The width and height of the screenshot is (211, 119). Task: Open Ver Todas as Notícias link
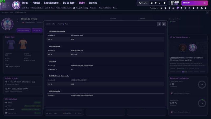point(180,37)
